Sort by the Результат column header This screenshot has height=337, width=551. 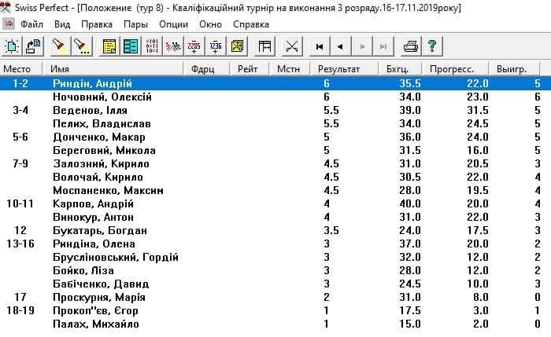click(339, 69)
